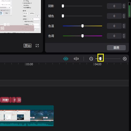The height and width of the screenshot is (131, 131).
Task: Click the 04:00 mark on timeline ruler
Action: (98, 64)
